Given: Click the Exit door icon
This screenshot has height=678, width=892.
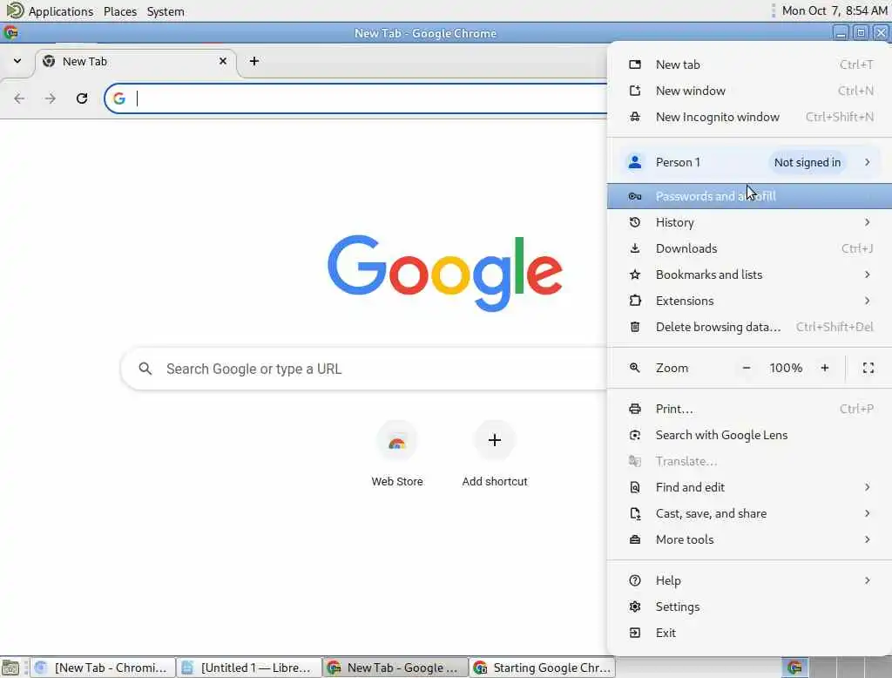Looking at the screenshot, I should 635,633.
